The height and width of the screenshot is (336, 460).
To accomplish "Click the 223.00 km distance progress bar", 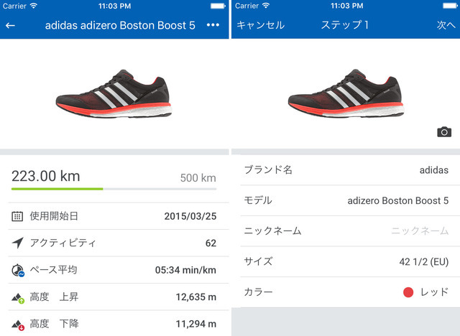I will pos(114,189).
